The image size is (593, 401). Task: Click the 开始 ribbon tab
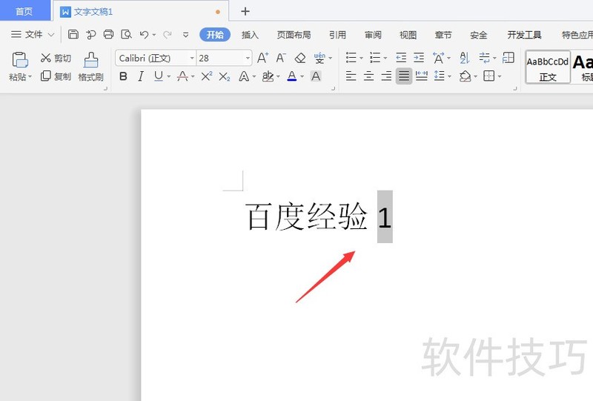pyautogui.click(x=215, y=35)
